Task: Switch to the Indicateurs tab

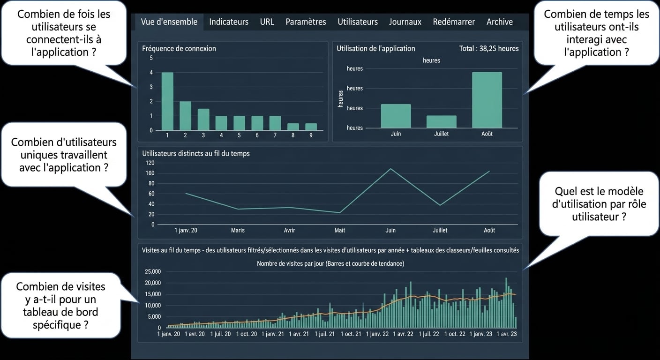Action: (x=229, y=22)
